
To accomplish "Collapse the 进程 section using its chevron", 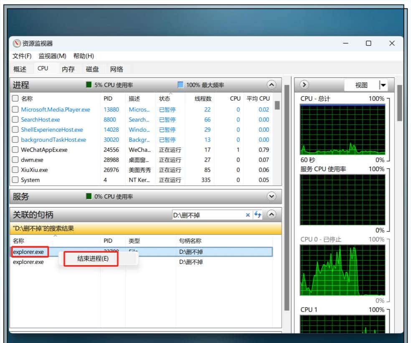I will [x=271, y=85].
